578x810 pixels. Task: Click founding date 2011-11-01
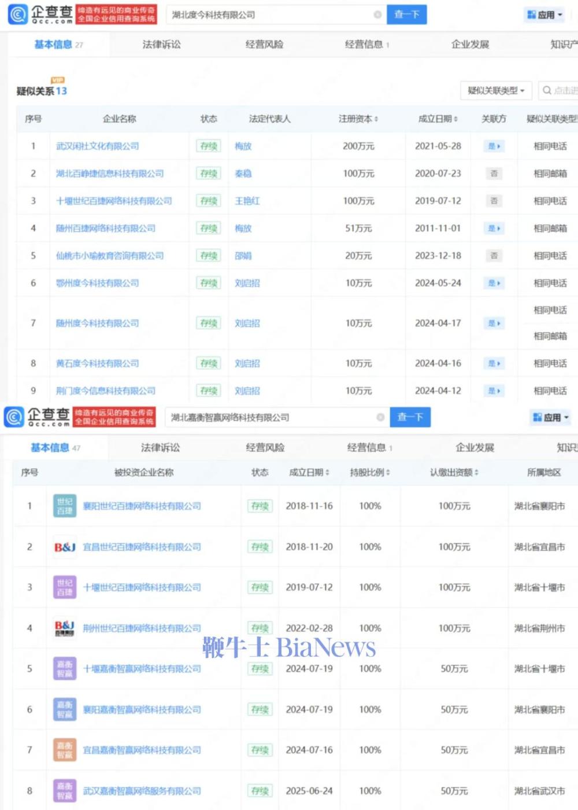[438, 229]
